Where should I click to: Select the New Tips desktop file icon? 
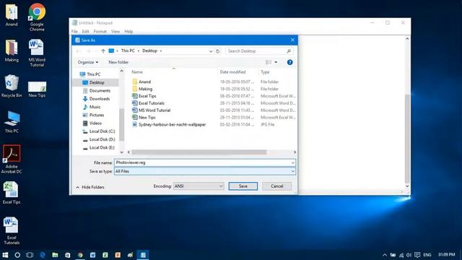(37, 89)
